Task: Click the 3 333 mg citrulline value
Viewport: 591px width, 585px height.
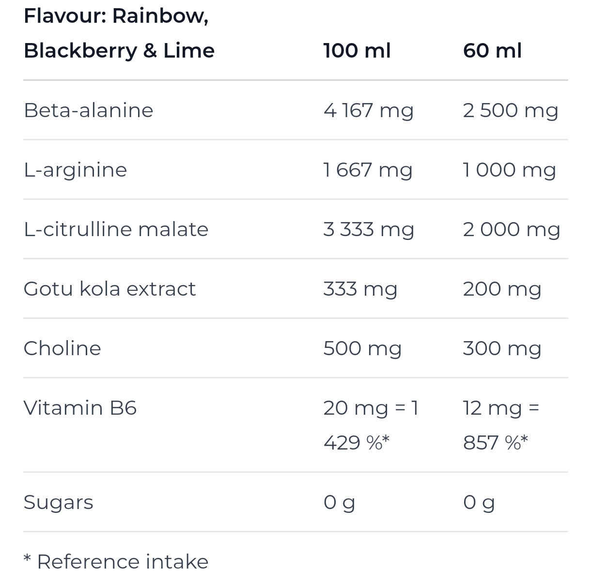Action: click(369, 229)
